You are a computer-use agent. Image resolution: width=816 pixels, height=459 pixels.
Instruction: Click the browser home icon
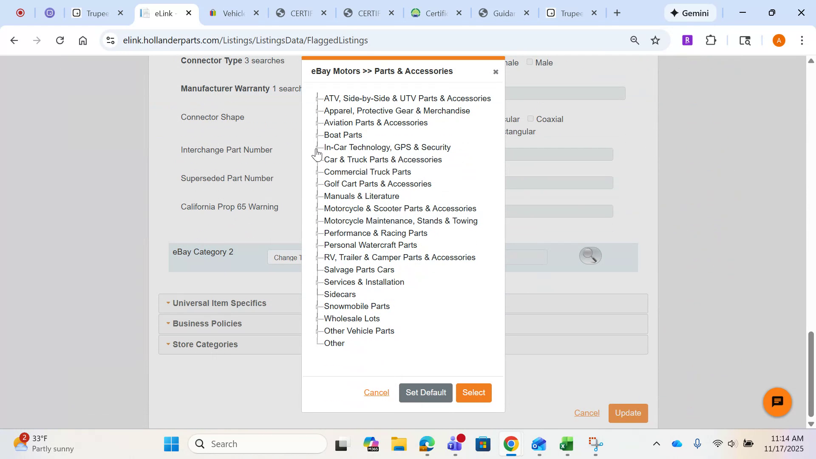[83, 40]
